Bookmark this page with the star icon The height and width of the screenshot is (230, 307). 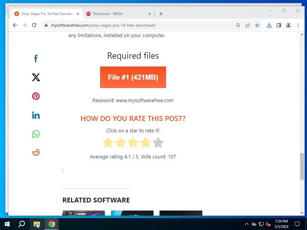click(257, 25)
